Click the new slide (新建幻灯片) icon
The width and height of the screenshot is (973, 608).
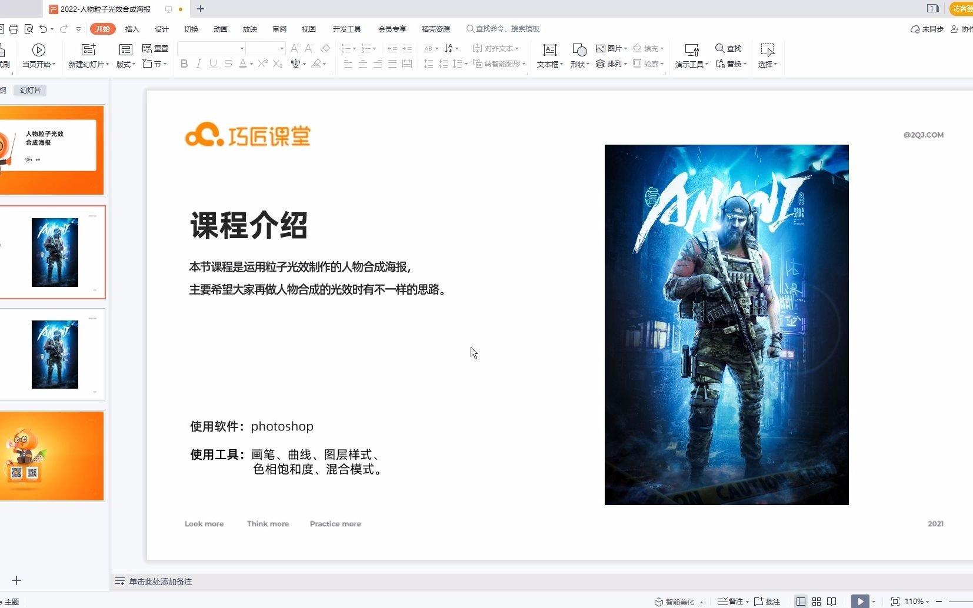coord(88,50)
